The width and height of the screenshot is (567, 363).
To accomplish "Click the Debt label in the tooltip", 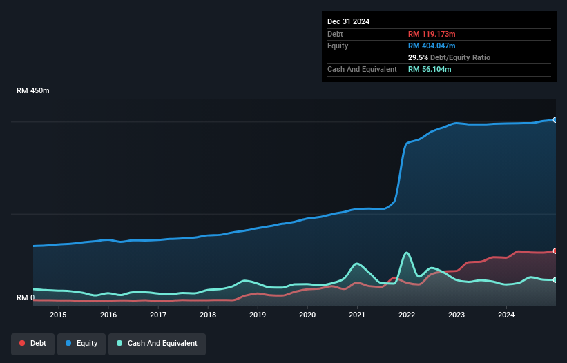I will 335,34.
